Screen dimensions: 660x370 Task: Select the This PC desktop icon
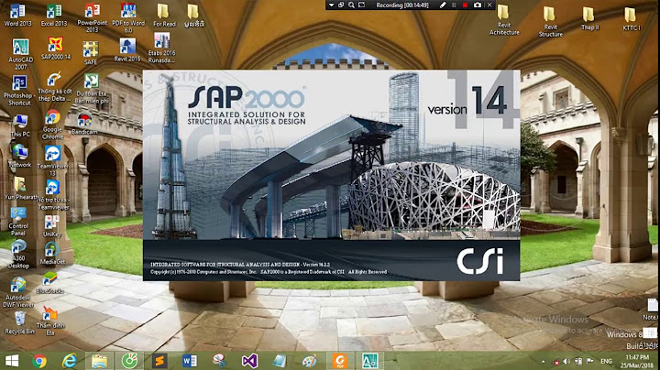[x=20, y=125]
